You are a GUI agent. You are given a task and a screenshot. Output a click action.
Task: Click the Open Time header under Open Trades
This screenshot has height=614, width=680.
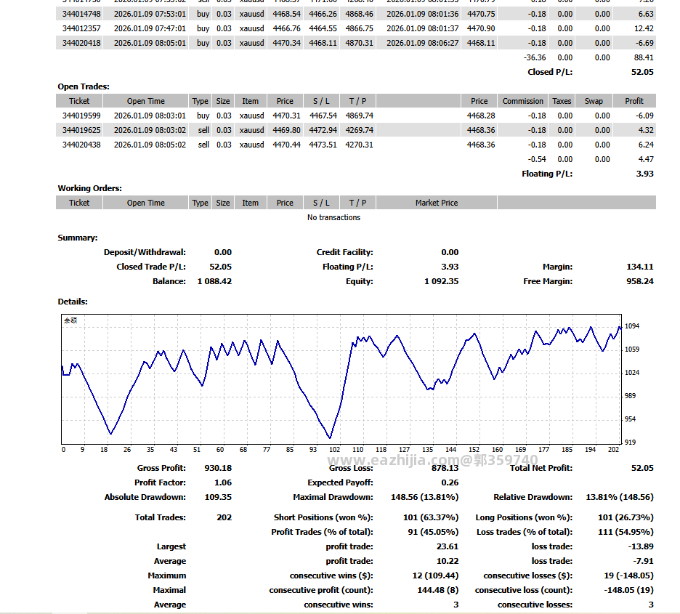[146, 101]
